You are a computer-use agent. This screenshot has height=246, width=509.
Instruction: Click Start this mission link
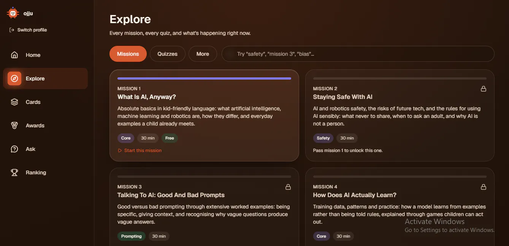(140, 150)
